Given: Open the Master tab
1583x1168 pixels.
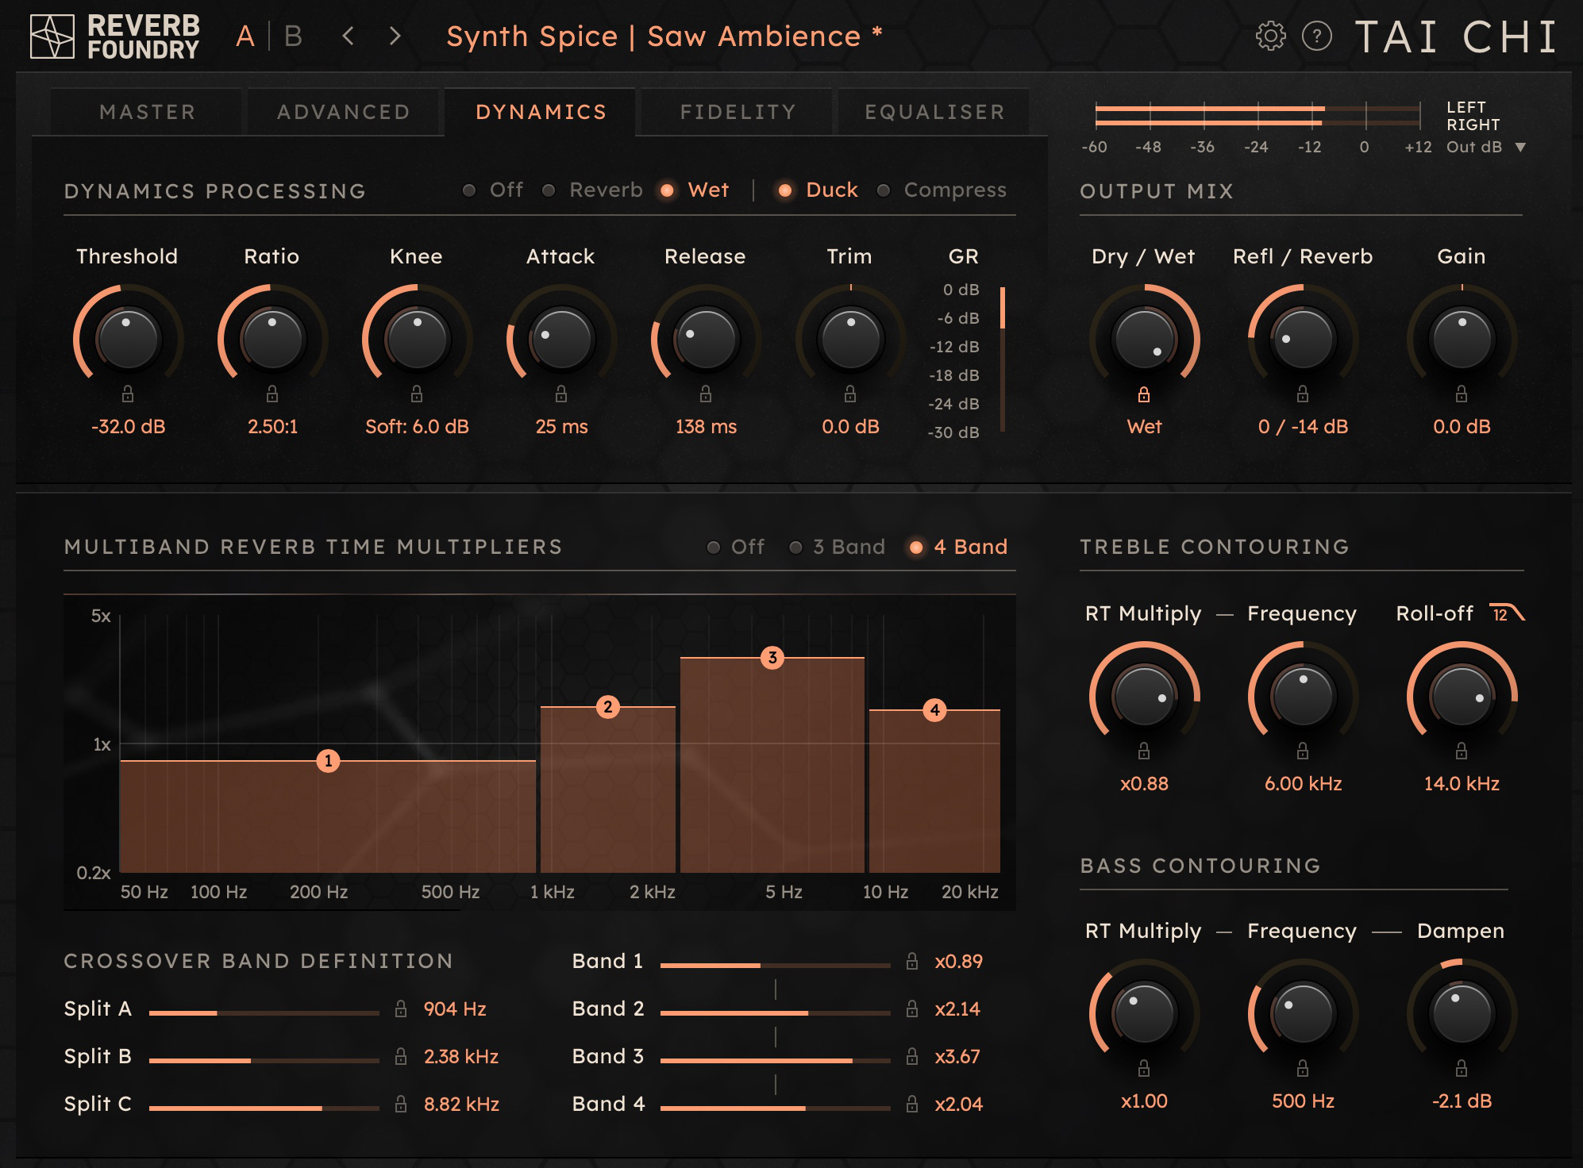Looking at the screenshot, I should (147, 112).
